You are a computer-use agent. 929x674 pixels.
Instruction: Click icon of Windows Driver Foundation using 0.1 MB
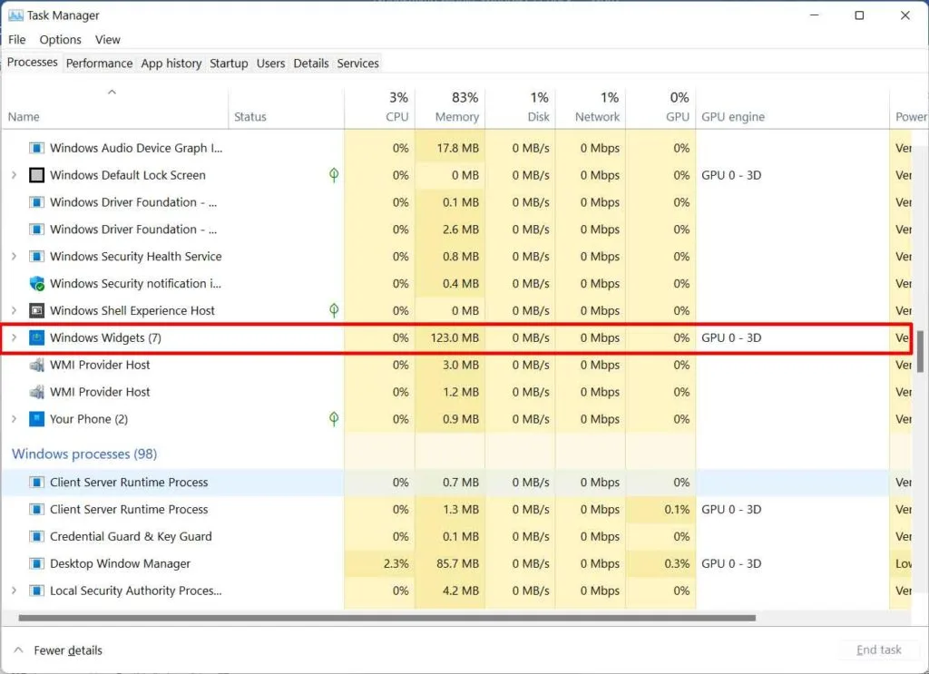click(x=36, y=202)
